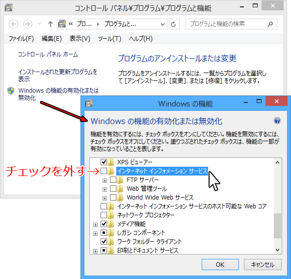
Task: Click Windows の機能の有効化または無効化 link
Action: point(58,94)
